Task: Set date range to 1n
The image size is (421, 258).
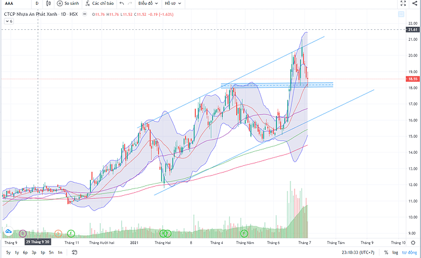Action: click(x=60, y=253)
